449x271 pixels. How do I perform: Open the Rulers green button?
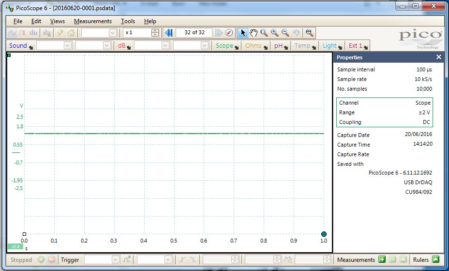[435, 259]
